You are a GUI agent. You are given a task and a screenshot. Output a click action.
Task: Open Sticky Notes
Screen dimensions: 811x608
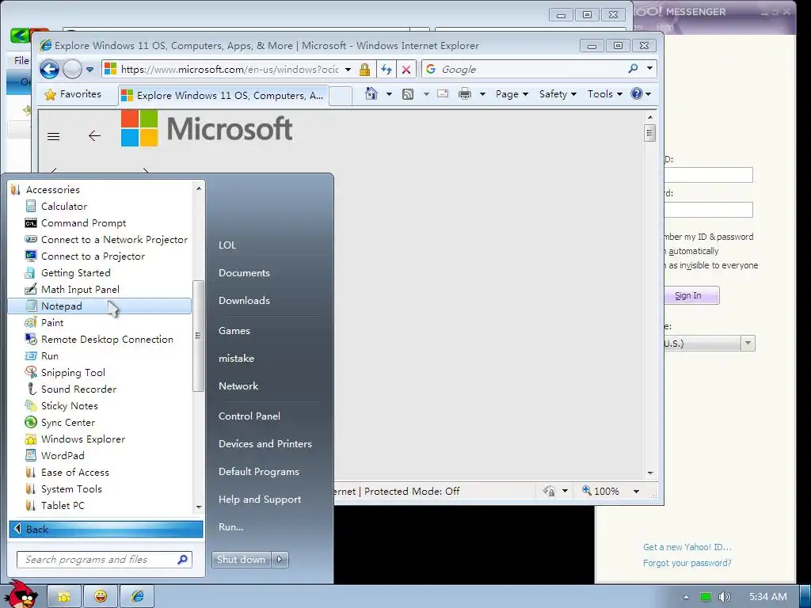62,406
